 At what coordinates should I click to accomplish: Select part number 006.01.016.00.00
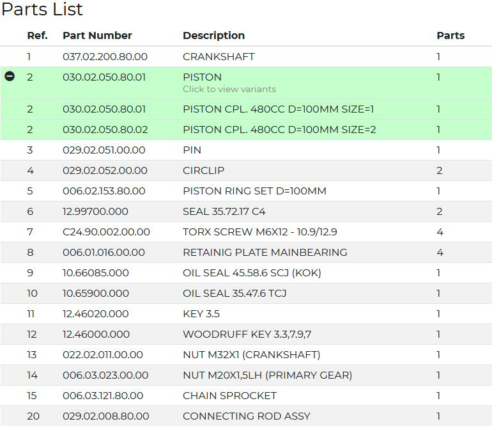pyautogui.click(x=104, y=252)
